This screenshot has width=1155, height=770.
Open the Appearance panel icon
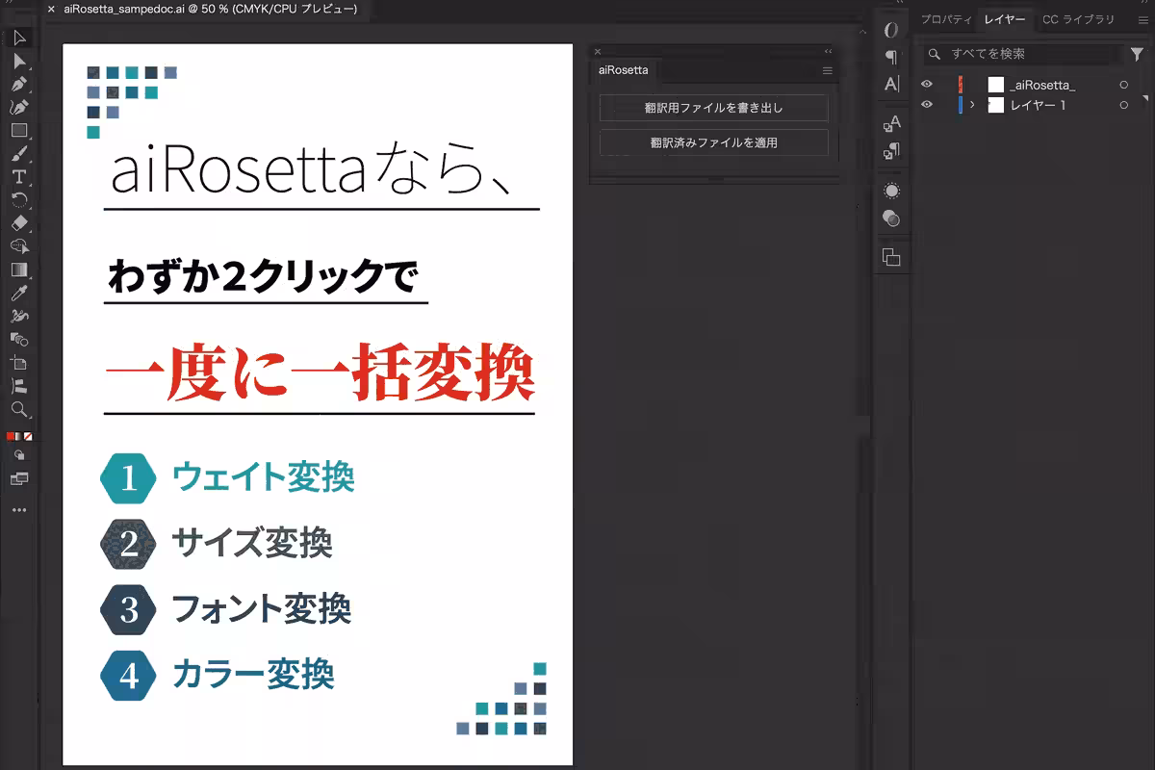point(891,191)
